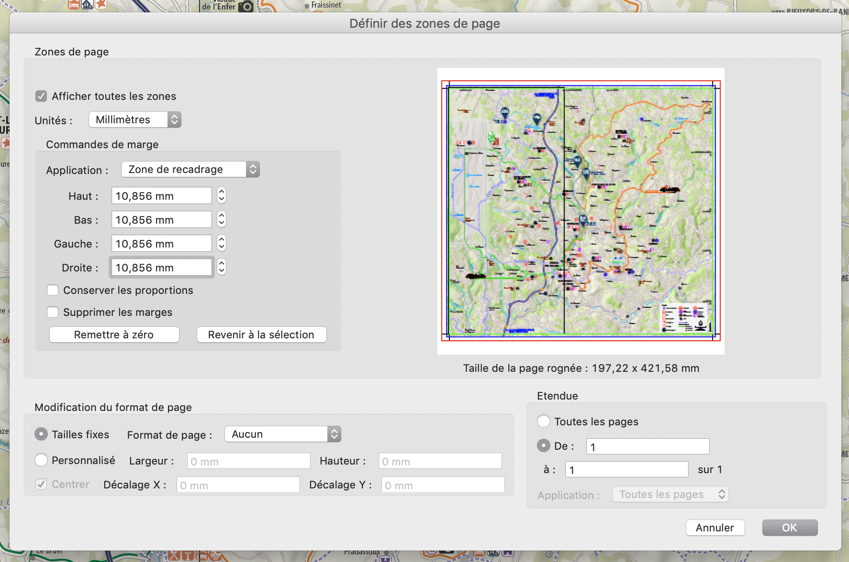Toggle the Afficher toutes les zones checkbox
Image resolution: width=849 pixels, height=562 pixels.
41,97
